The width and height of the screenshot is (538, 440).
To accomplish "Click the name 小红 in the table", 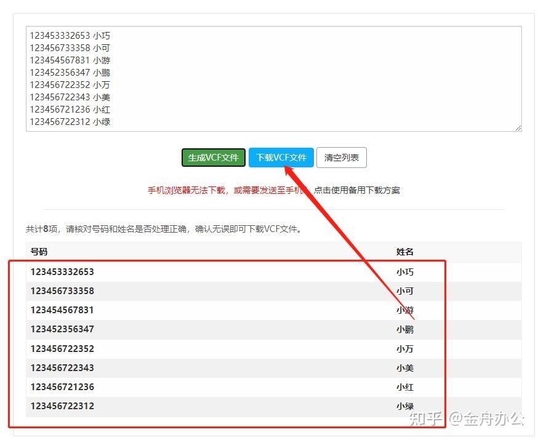I will click(x=403, y=387).
